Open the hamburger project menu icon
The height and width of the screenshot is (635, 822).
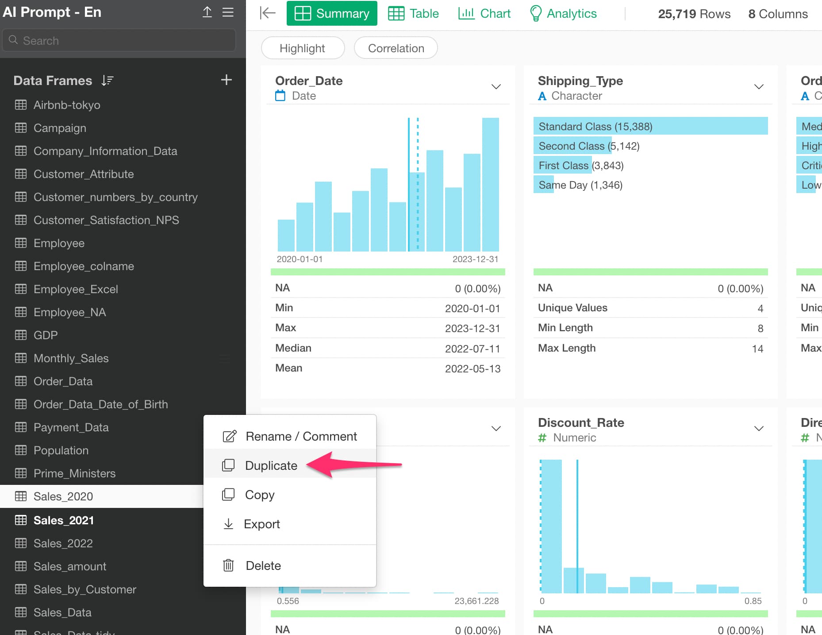pyautogui.click(x=228, y=12)
